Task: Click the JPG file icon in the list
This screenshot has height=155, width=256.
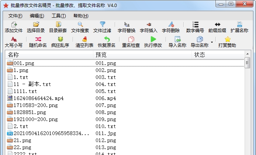Action: (x=10, y=133)
